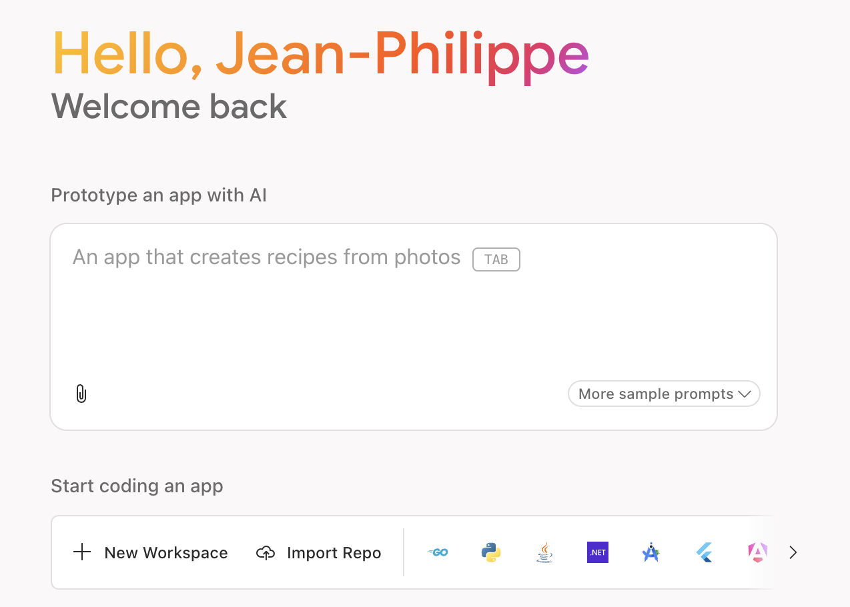Attach a file with the paperclip icon
The image size is (850, 607).
[x=81, y=394]
